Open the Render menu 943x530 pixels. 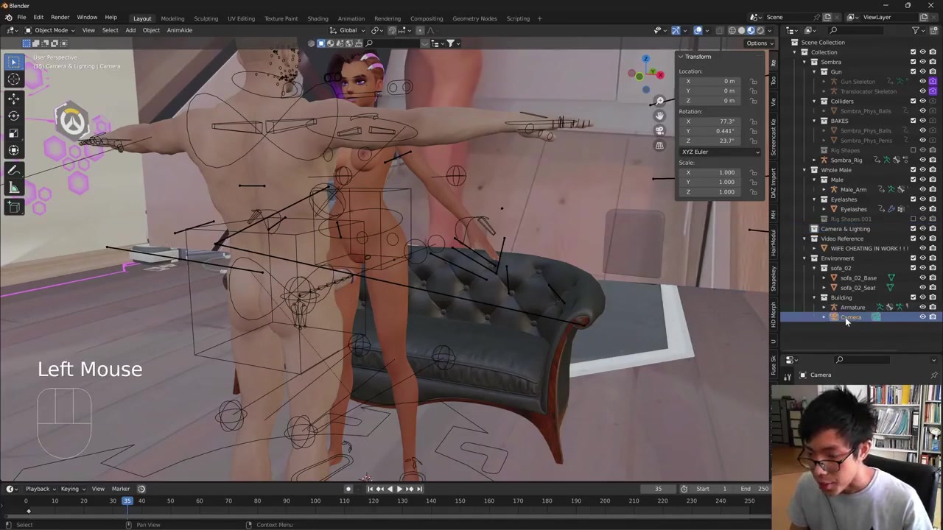[x=60, y=17]
